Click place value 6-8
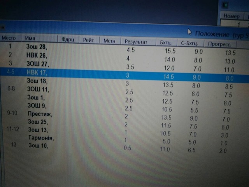The height and width of the screenshot is (187, 249). pyautogui.click(x=11, y=88)
